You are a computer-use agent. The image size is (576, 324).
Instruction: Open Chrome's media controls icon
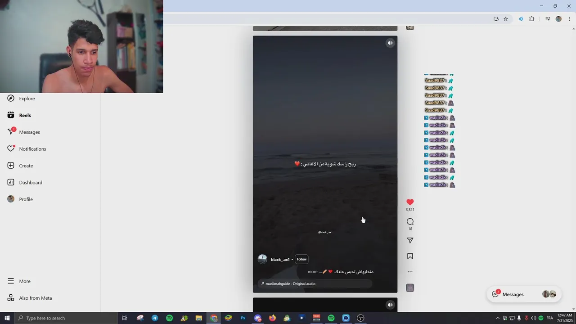548,19
